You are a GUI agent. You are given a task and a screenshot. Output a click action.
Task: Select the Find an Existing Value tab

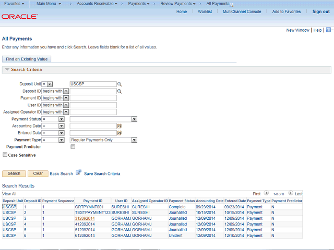click(27, 59)
